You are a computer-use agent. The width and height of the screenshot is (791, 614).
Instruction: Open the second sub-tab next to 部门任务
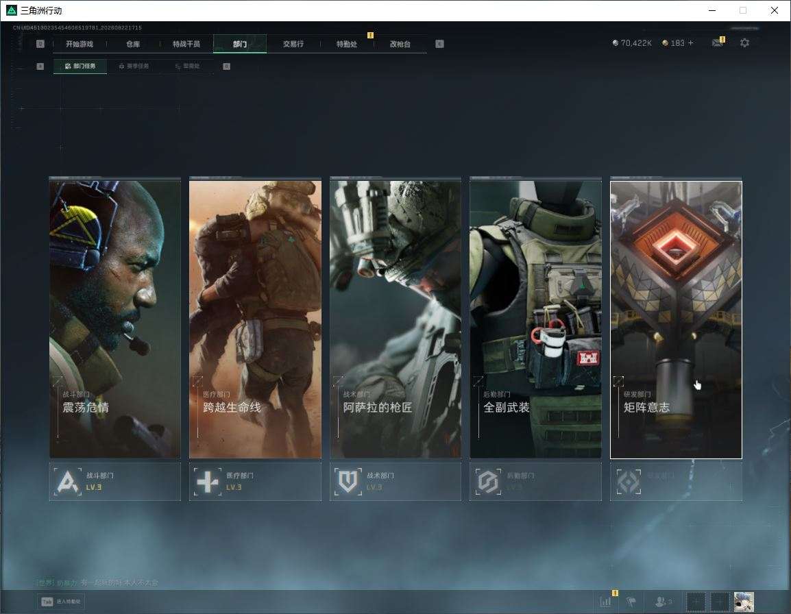coord(134,66)
